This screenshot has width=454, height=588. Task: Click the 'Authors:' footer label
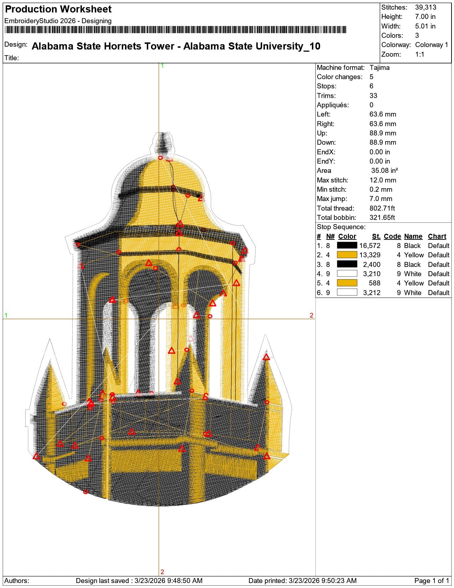tap(17, 581)
